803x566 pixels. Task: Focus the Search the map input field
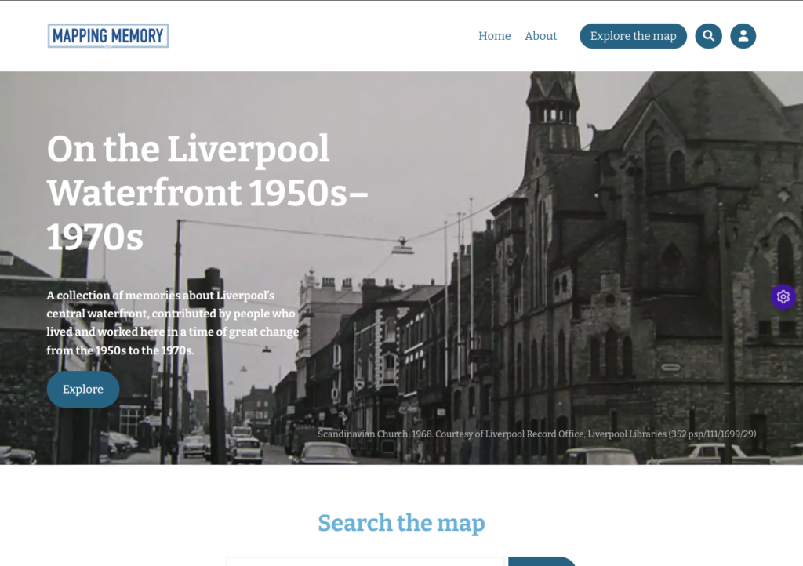coord(365,561)
